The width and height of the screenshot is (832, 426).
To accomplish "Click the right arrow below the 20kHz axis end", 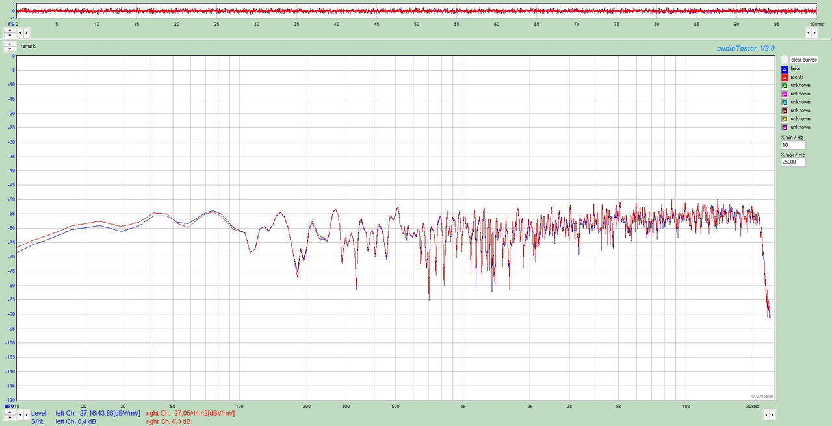I will tap(772, 414).
